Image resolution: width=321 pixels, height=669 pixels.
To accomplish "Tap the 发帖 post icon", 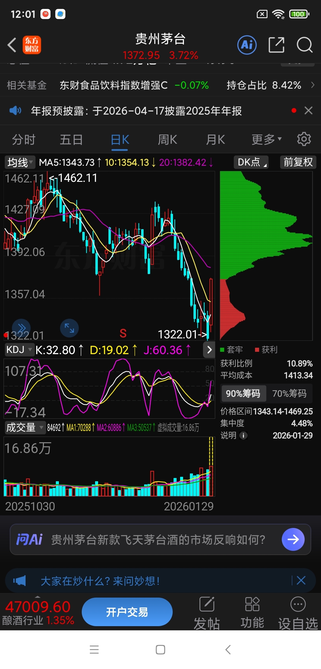I will [207, 613].
